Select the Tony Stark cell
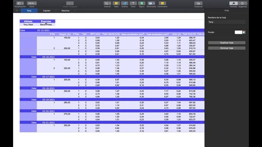 point(28,24)
